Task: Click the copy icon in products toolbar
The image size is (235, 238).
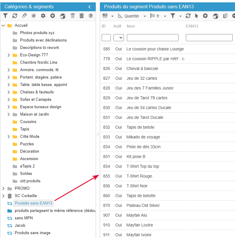Action: 225,16
